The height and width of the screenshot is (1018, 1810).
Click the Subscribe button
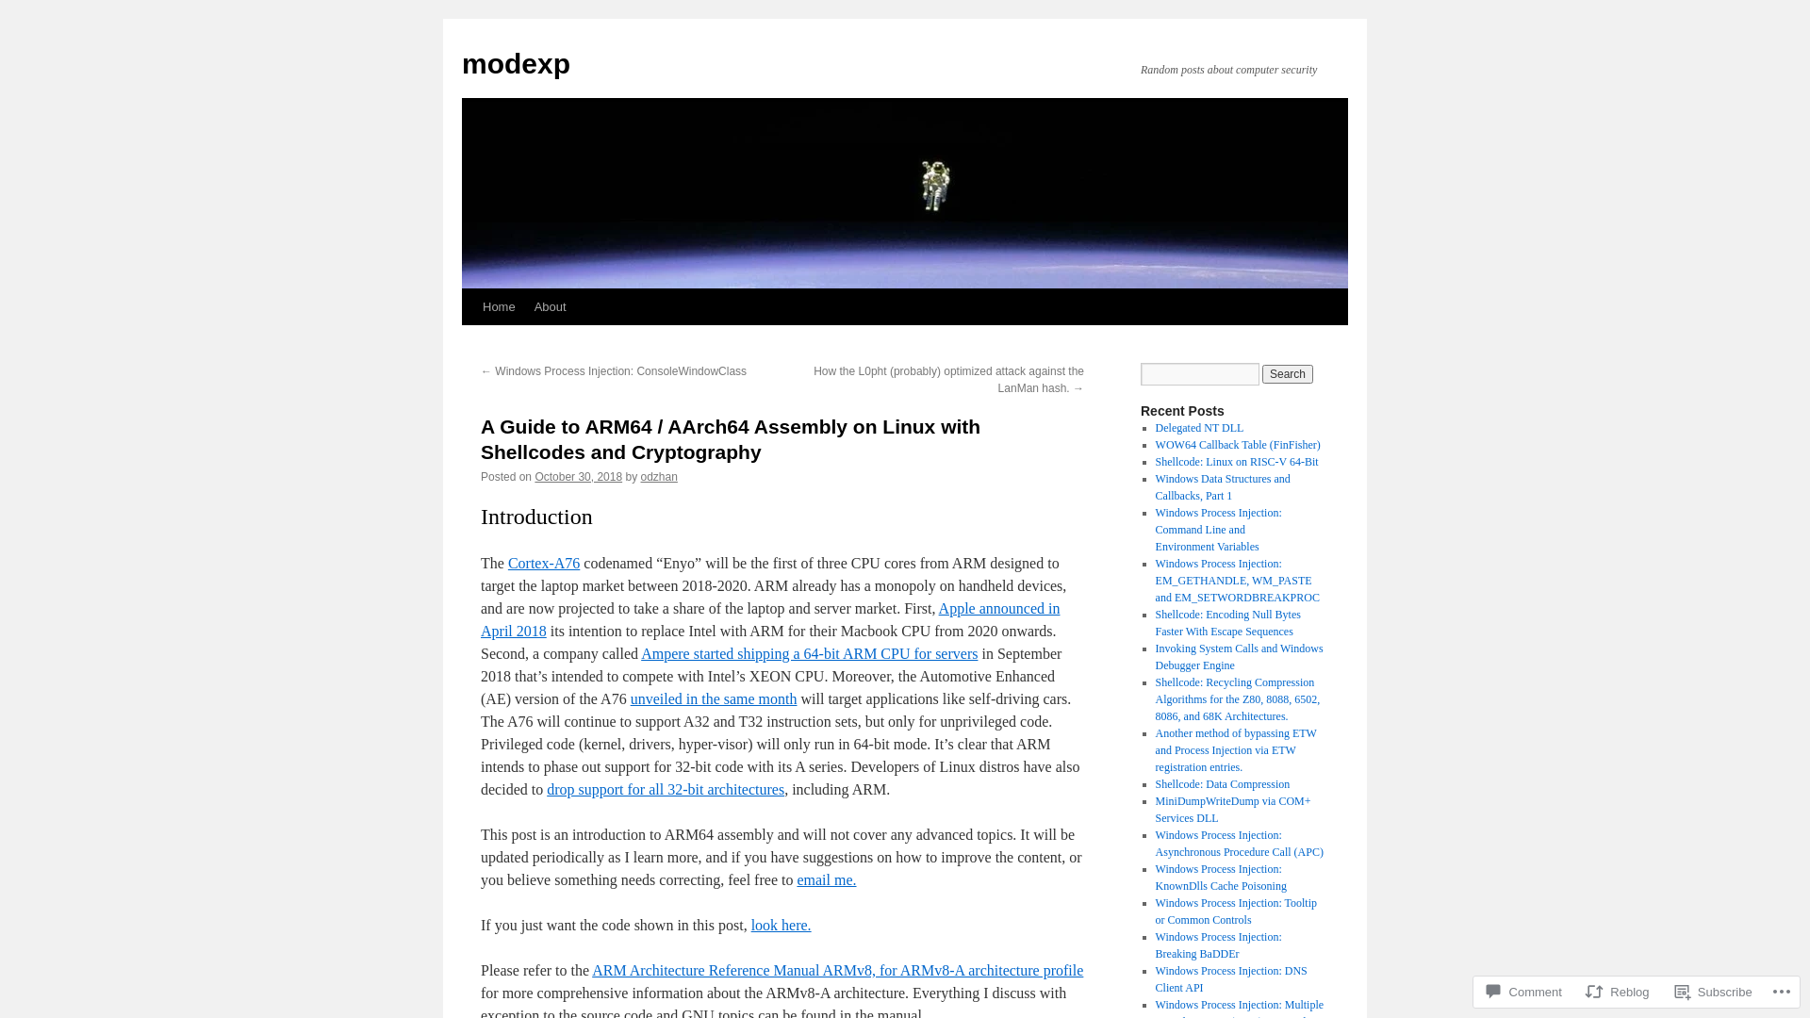(1714, 992)
